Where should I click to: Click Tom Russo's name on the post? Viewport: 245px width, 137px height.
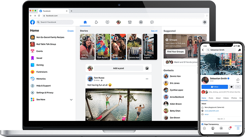coord(99,78)
